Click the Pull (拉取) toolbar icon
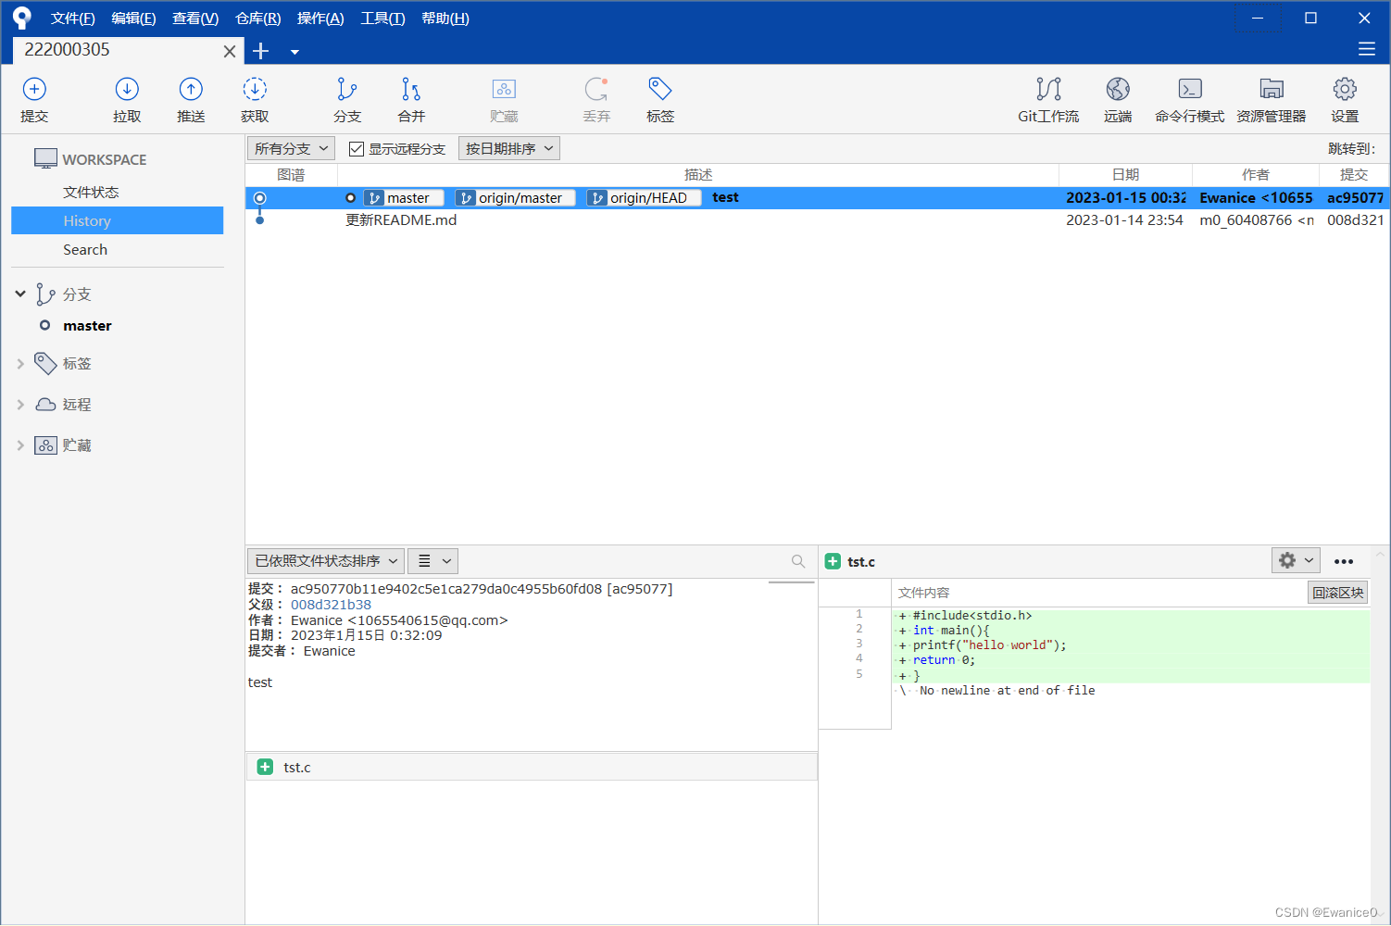The image size is (1391, 926). [127, 100]
